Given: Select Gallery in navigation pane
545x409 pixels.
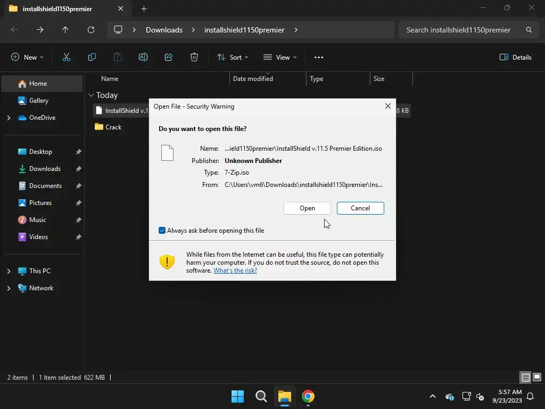Looking at the screenshot, I should [x=42, y=101].
